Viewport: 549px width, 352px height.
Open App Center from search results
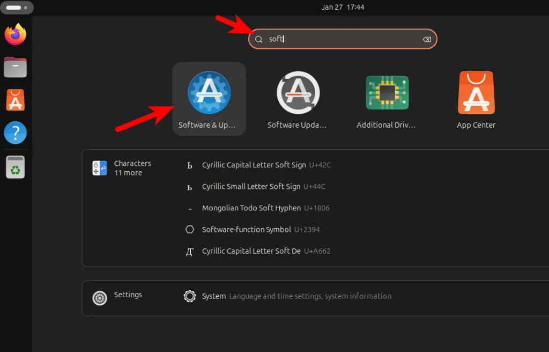pyautogui.click(x=476, y=99)
